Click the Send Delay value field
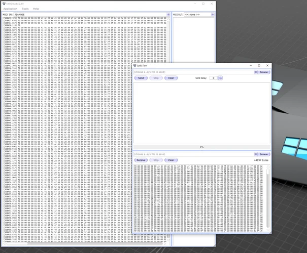The height and width of the screenshot is (253, 307). (x=214, y=78)
